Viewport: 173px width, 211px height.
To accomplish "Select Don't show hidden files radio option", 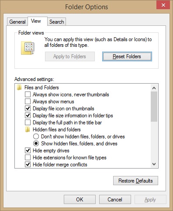I will pos(36,137).
